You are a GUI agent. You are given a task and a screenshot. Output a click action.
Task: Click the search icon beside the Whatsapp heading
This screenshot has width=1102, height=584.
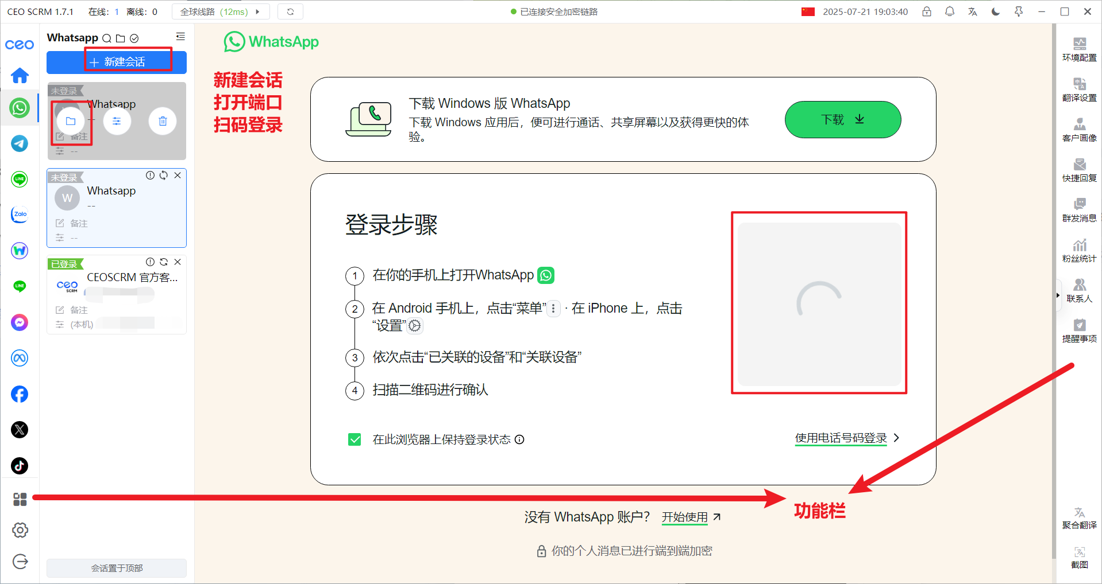[107, 38]
